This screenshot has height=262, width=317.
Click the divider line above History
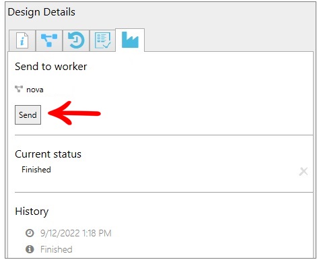(x=164, y=192)
